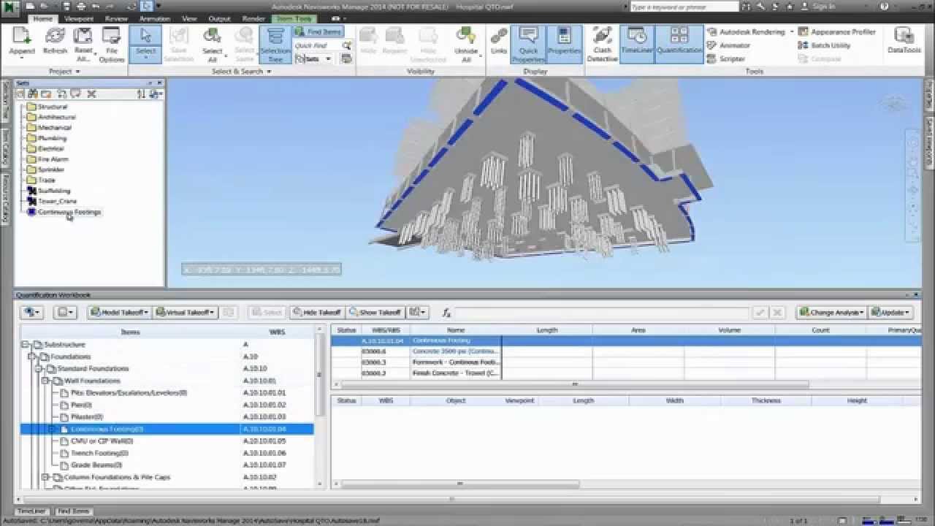
Task: Select the Continuous Footings set
Action: (69, 212)
